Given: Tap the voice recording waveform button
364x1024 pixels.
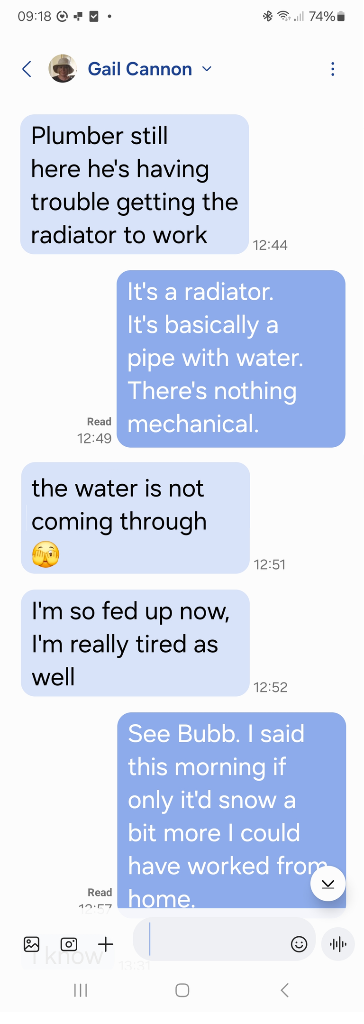Looking at the screenshot, I should [338, 944].
